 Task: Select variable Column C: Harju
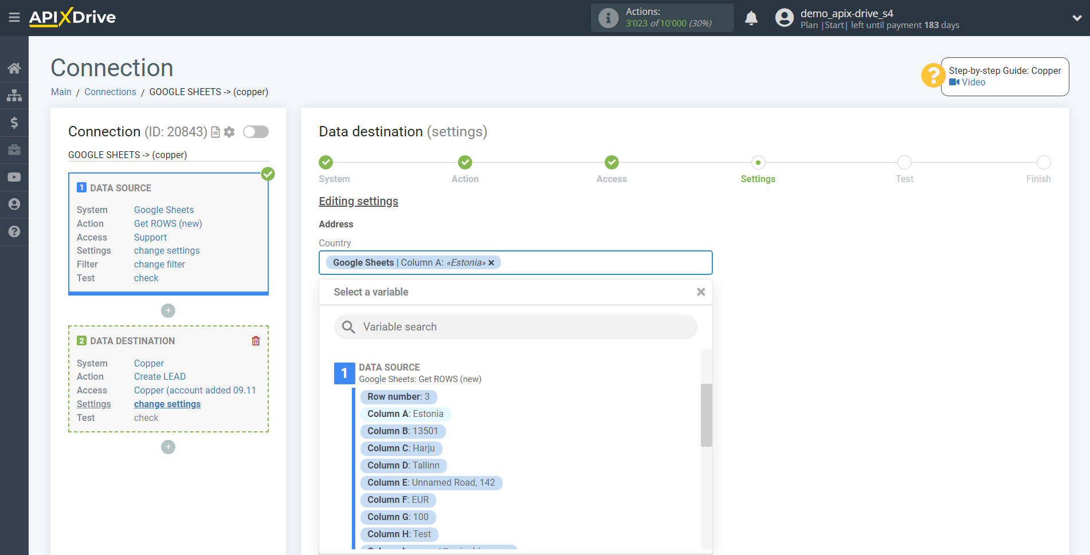(401, 448)
